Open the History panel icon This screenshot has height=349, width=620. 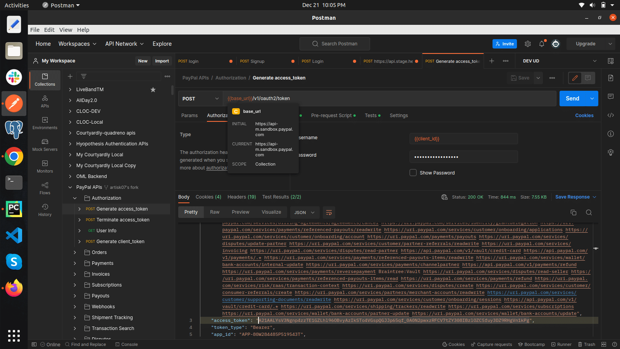coord(45,210)
